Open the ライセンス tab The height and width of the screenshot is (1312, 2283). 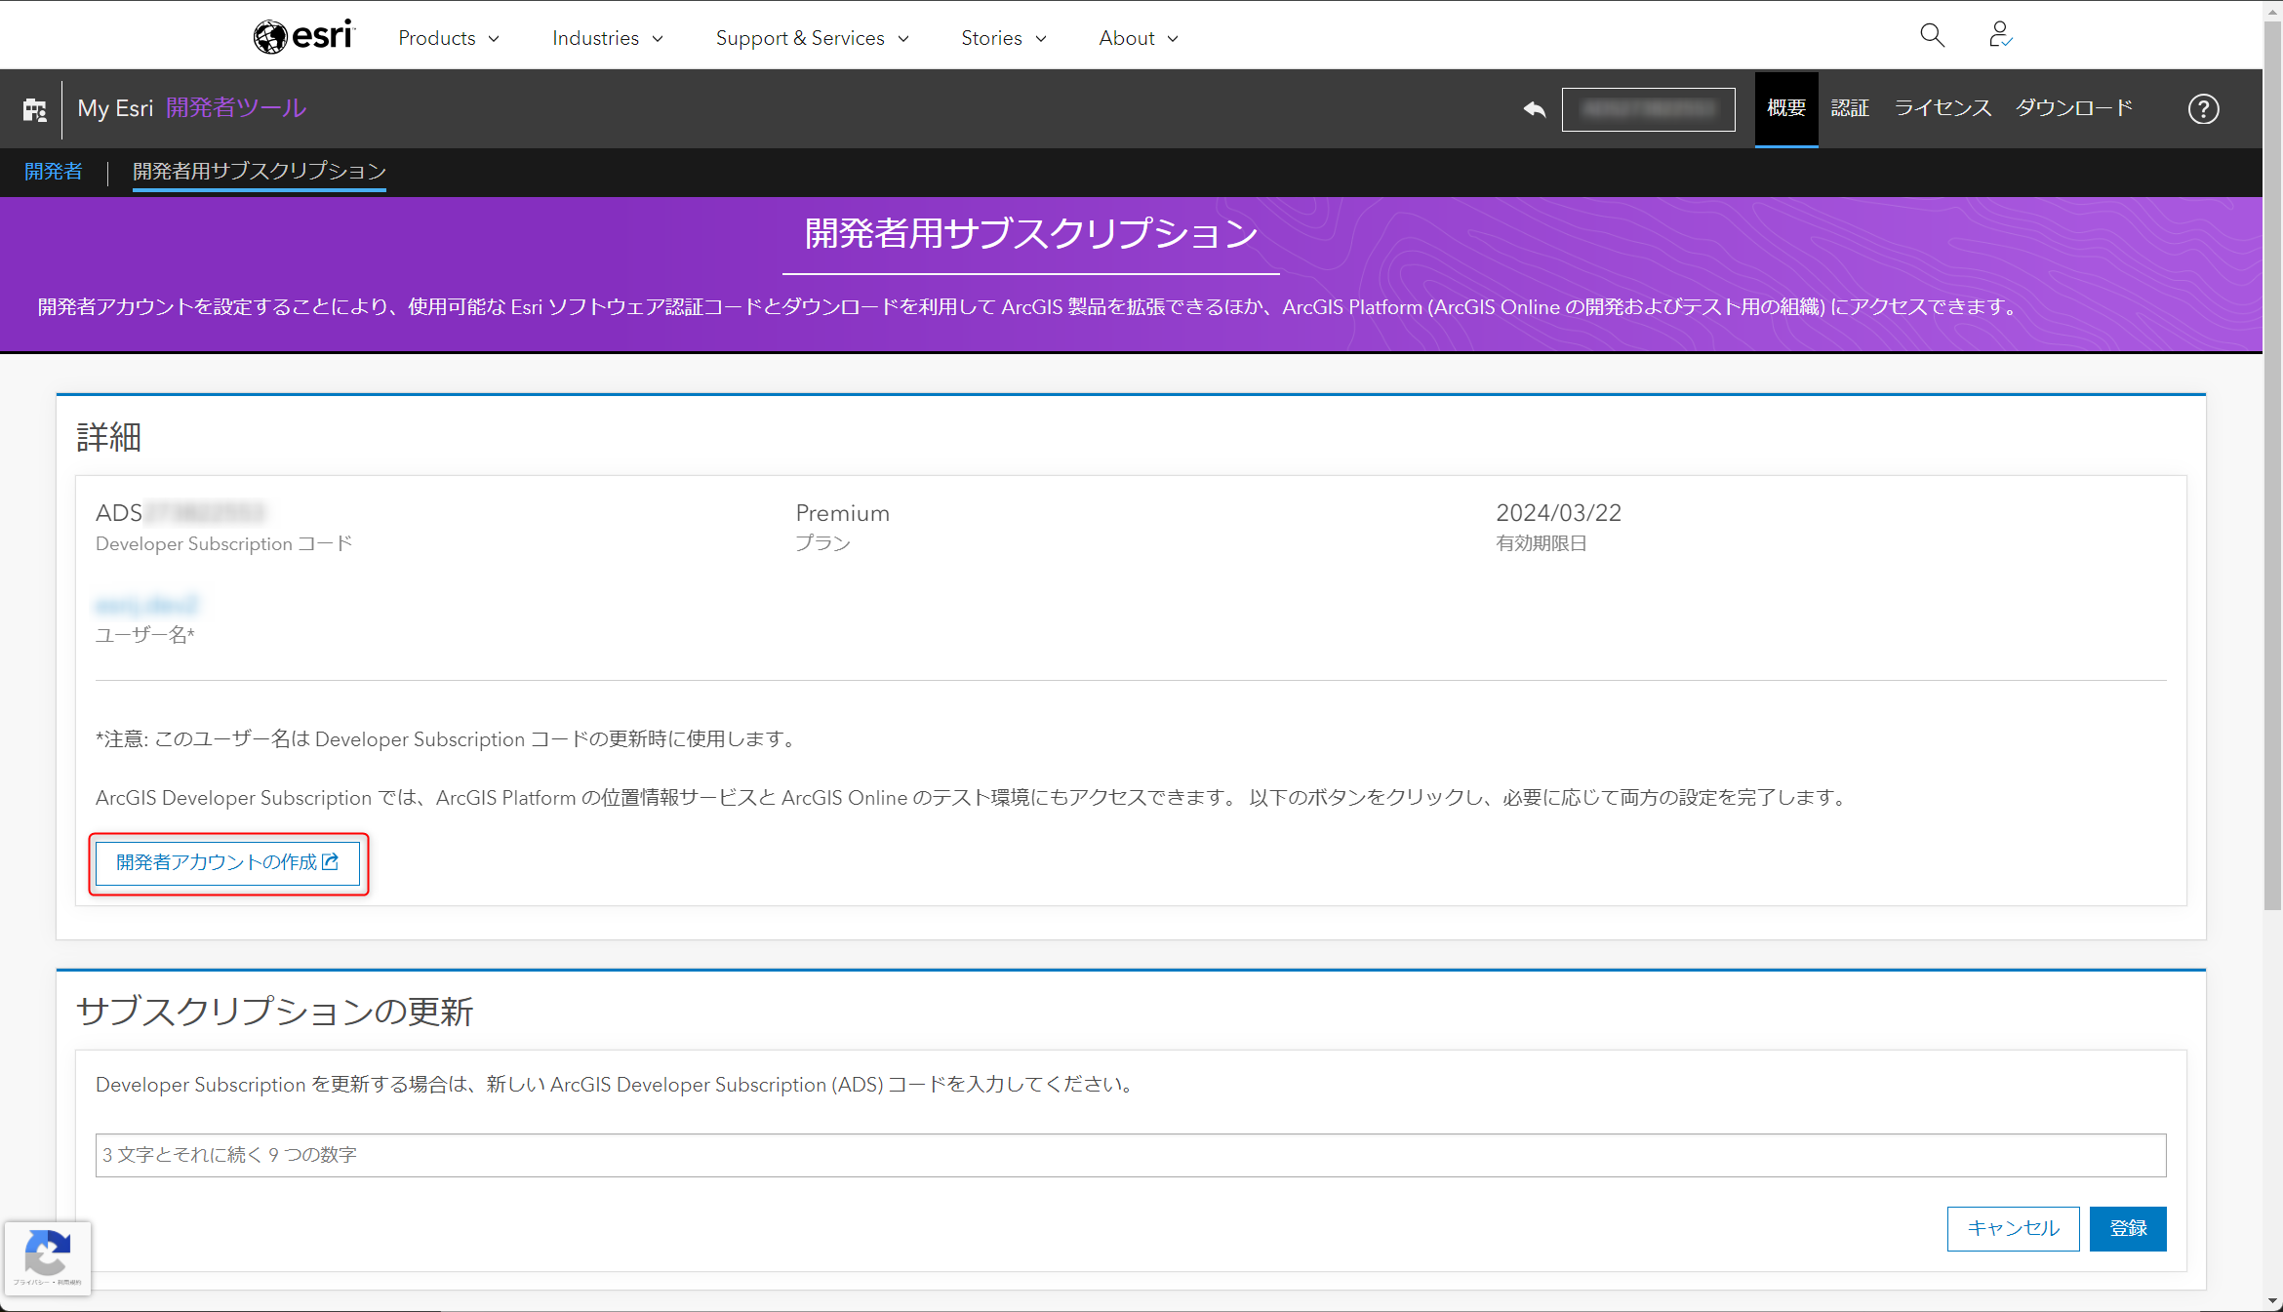[1943, 108]
